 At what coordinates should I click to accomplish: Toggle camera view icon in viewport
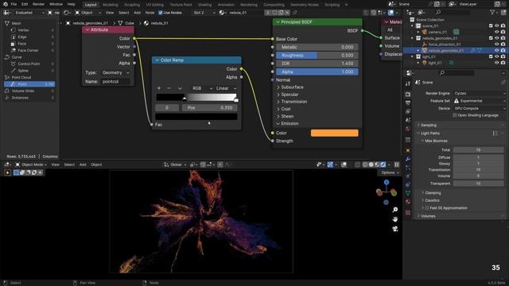tap(395, 229)
